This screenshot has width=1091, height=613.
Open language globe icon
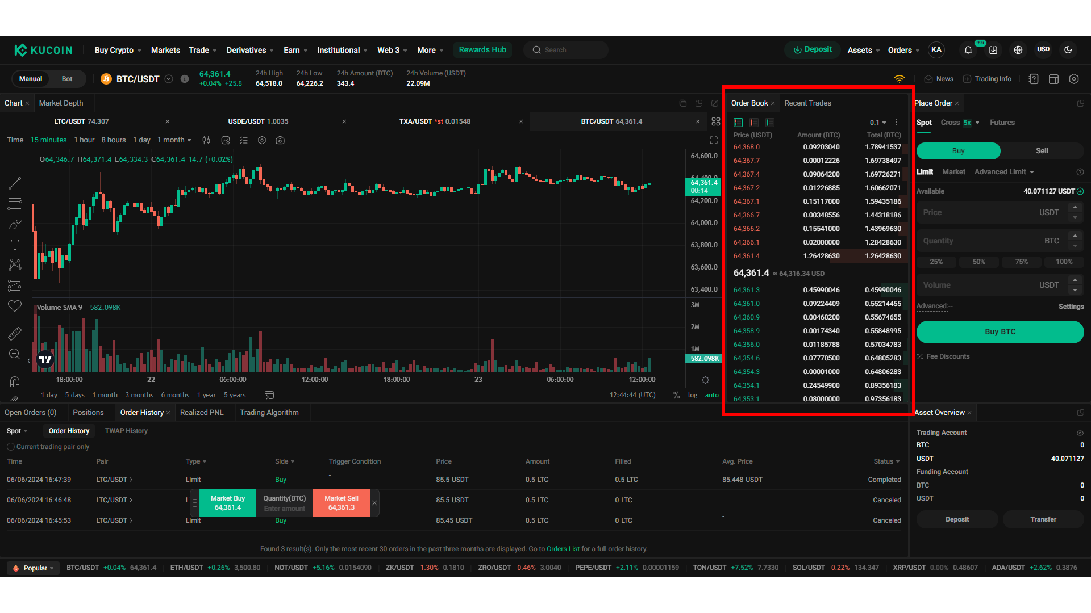1018,50
